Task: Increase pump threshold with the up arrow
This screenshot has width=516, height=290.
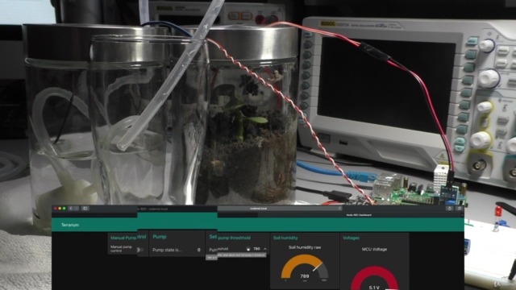Action: point(265,249)
